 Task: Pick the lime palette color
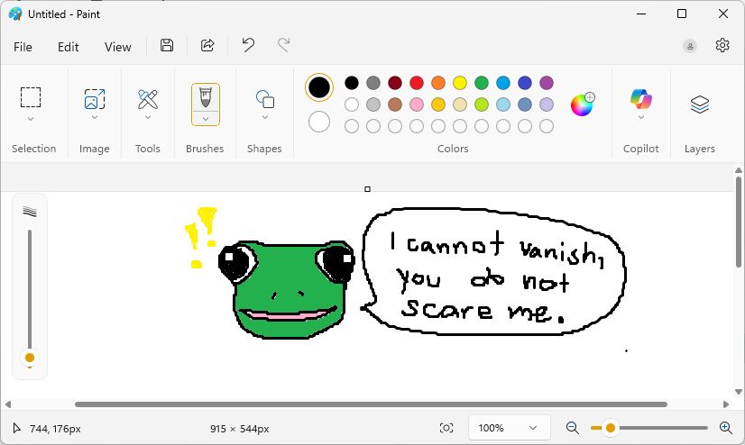(482, 104)
